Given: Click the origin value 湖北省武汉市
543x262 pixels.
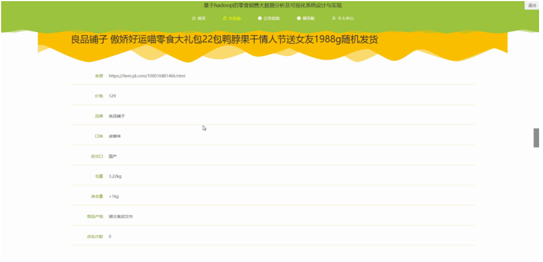Looking at the screenshot, I should tap(121, 216).
